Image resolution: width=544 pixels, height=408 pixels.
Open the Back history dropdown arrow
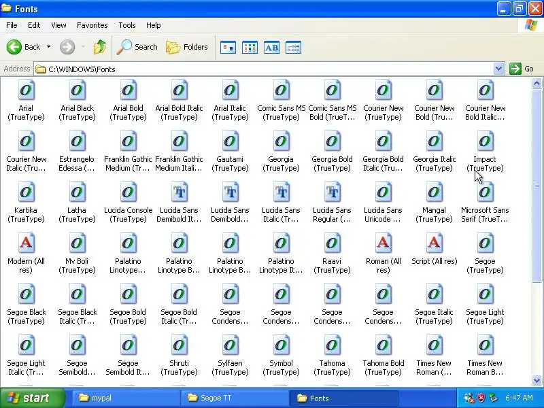pos(48,47)
